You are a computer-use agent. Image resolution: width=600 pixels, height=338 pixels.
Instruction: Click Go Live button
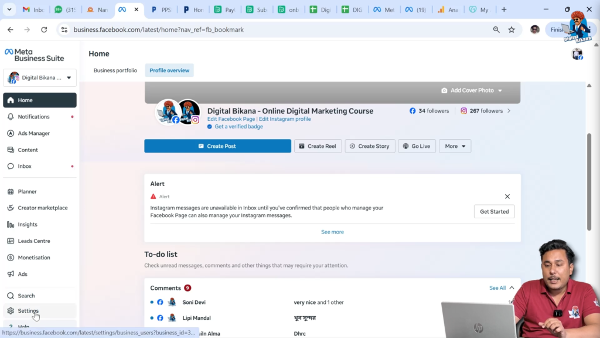click(417, 146)
